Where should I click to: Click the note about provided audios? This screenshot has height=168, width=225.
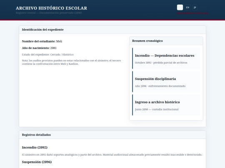point(71,62)
